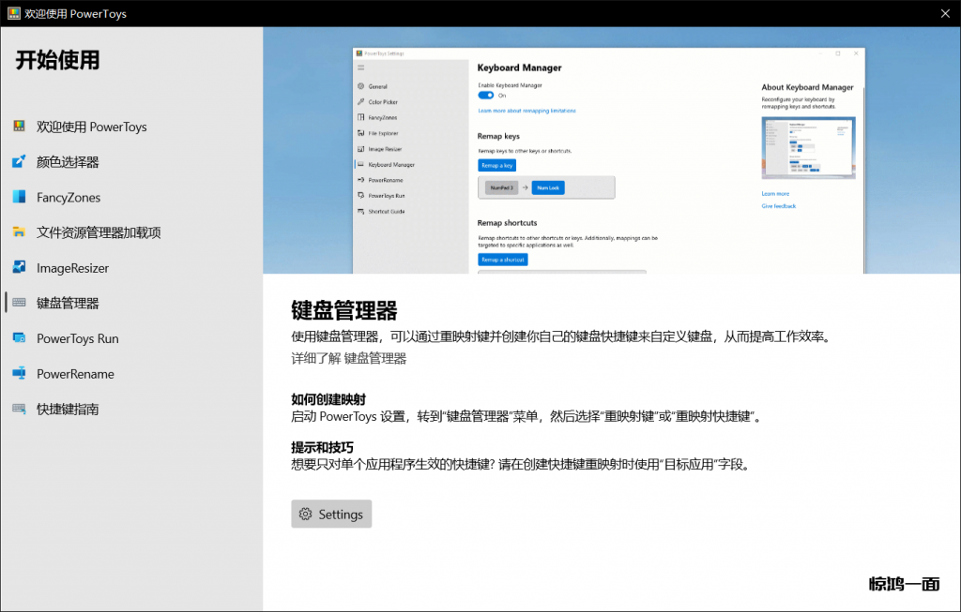Click the Settings button with gear
Viewport: 961px width, 612px height.
[x=331, y=514]
